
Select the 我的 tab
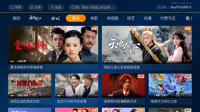(x=16, y=18)
